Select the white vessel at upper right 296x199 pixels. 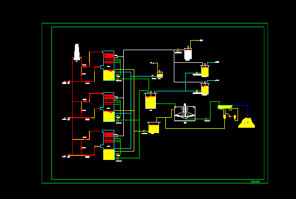tap(188, 54)
